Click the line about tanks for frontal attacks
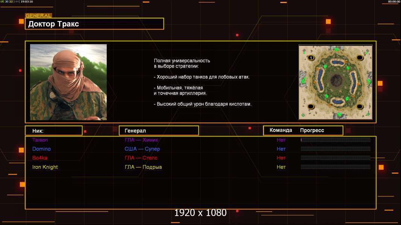Screen dimensions: 401x225 202,77
